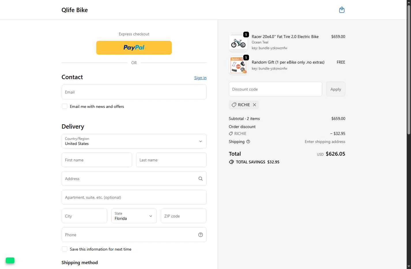
Task: Click the scrollbar down arrow
Action: 409,266
